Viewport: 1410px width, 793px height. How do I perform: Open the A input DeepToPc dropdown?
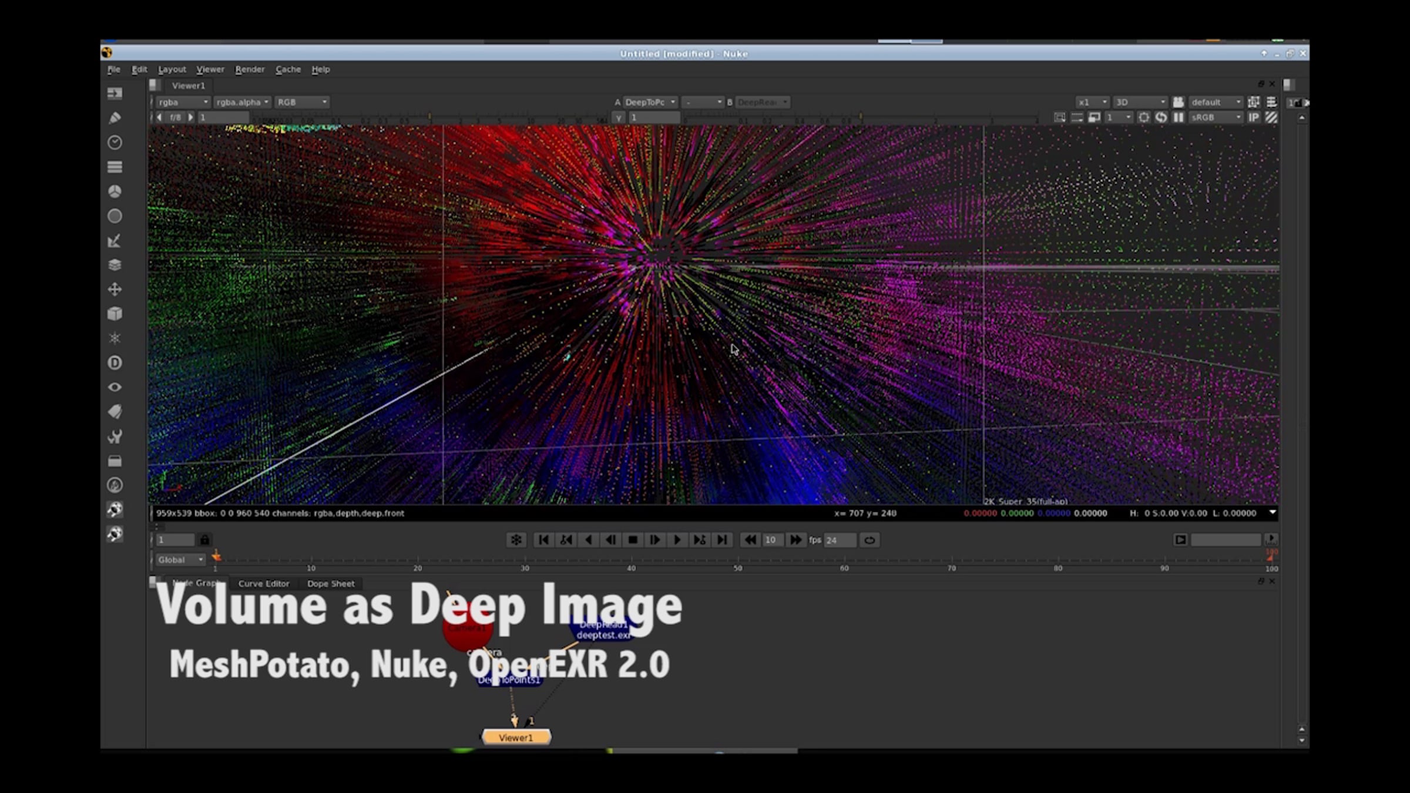click(650, 102)
